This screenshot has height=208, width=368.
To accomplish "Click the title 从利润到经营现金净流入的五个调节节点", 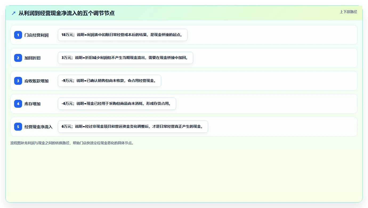I will pos(67,13).
